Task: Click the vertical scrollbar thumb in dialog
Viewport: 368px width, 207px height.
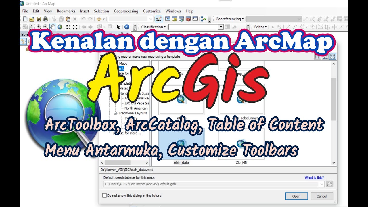Action: (333, 99)
